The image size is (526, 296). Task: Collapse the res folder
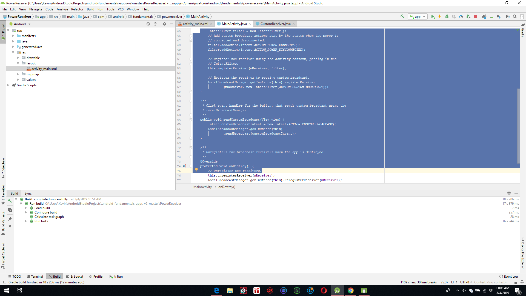[x=13, y=52]
